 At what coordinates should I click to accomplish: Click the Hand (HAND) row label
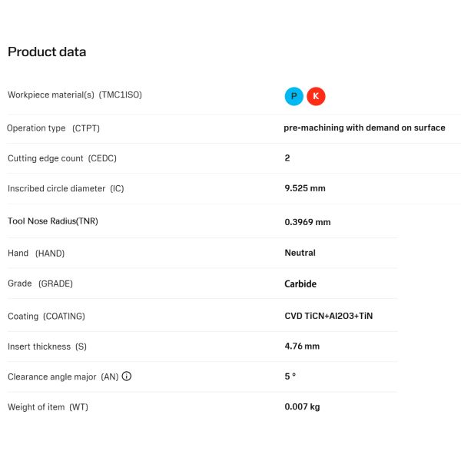pos(36,253)
